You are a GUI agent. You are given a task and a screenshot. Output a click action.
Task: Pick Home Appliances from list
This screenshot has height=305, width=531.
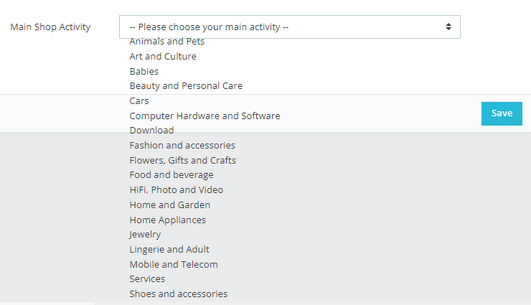coord(167,220)
